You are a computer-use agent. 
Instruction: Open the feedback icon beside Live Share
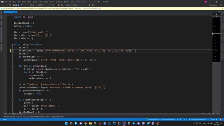point(221,5)
